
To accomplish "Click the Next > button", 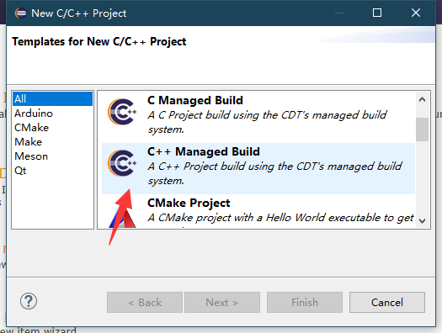I will point(222,303).
